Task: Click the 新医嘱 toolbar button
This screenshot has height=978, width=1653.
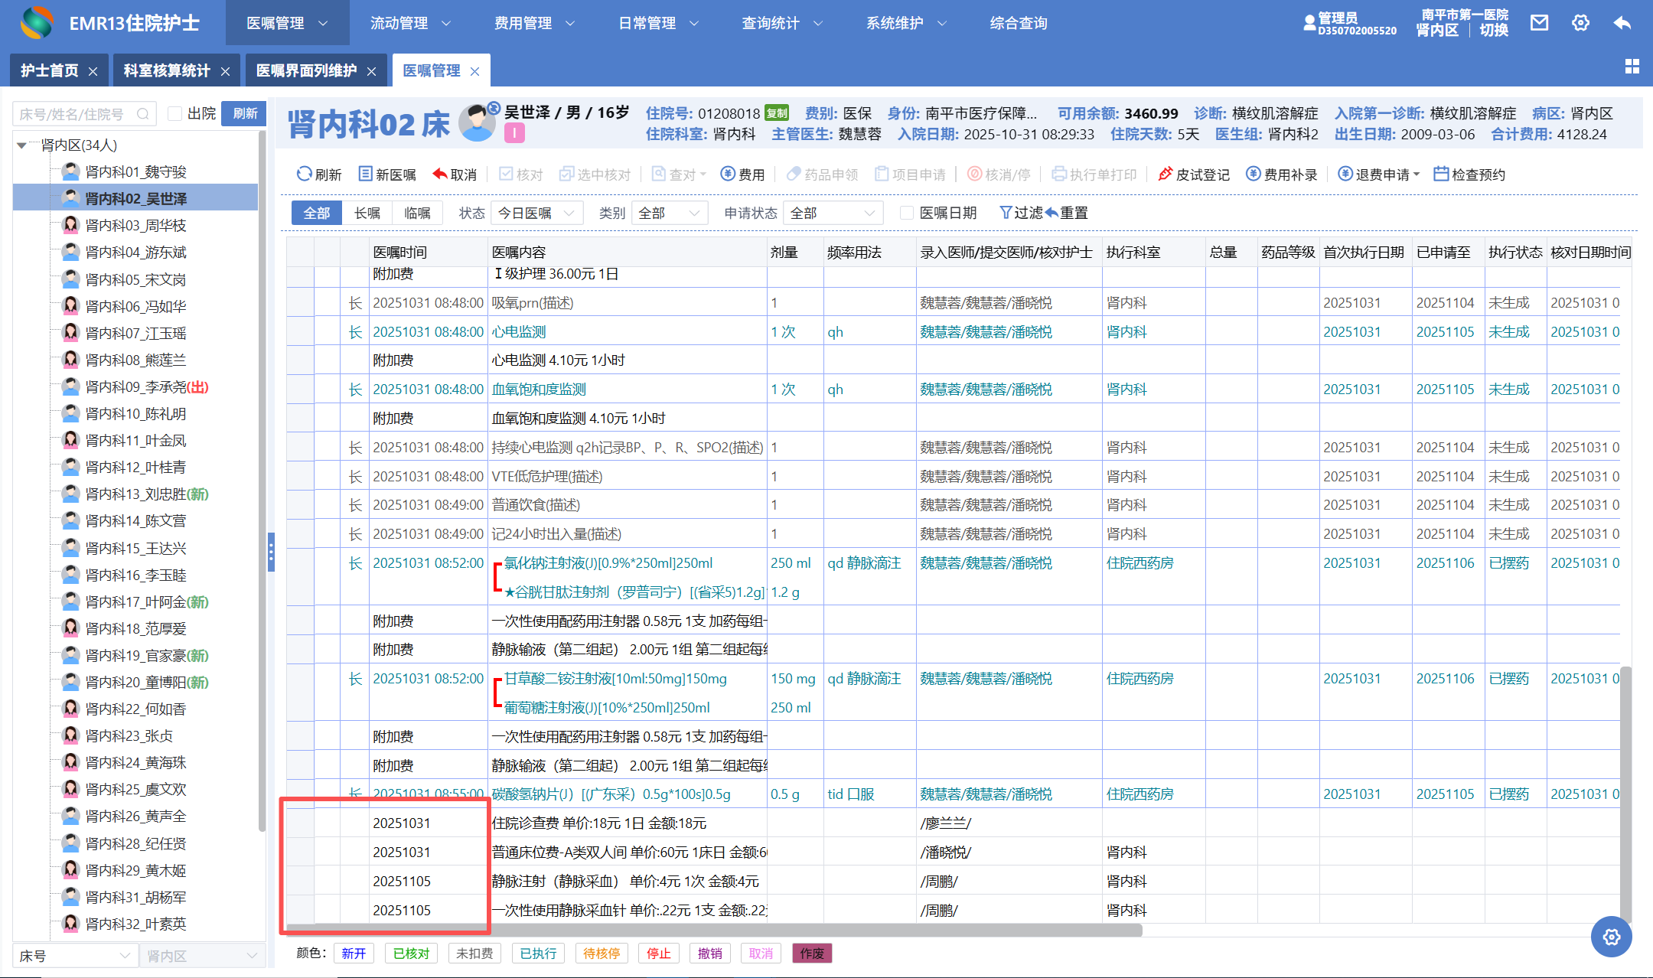Action: 387,174
